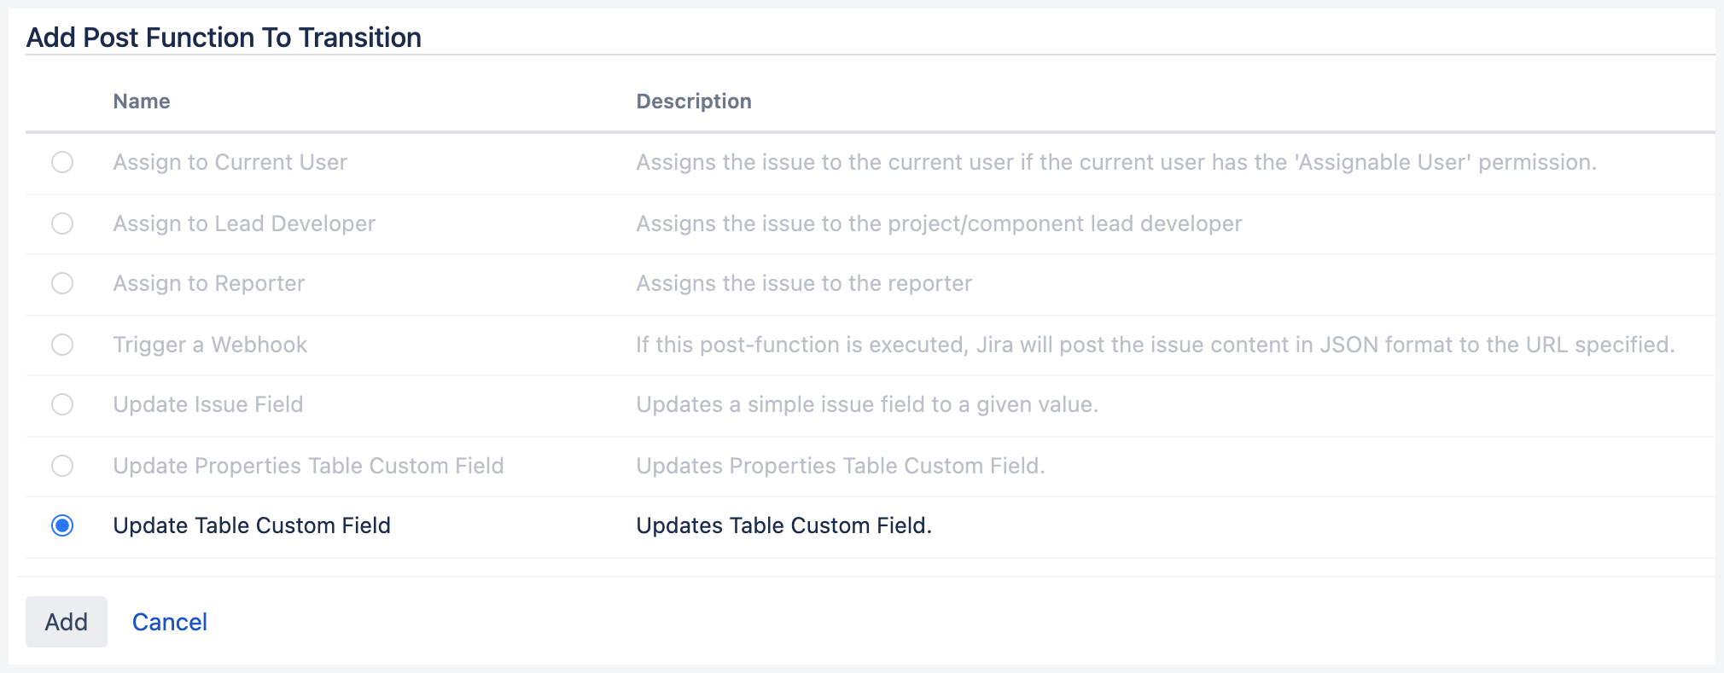Screen dimensions: 1724x673
Task: Click the Name column header
Action: pyautogui.click(x=142, y=102)
